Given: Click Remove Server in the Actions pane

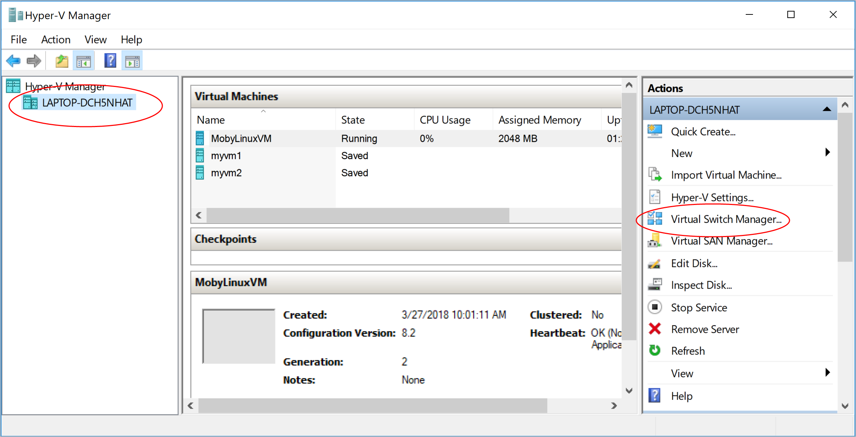Looking at the screenshot, I should 705,329.
